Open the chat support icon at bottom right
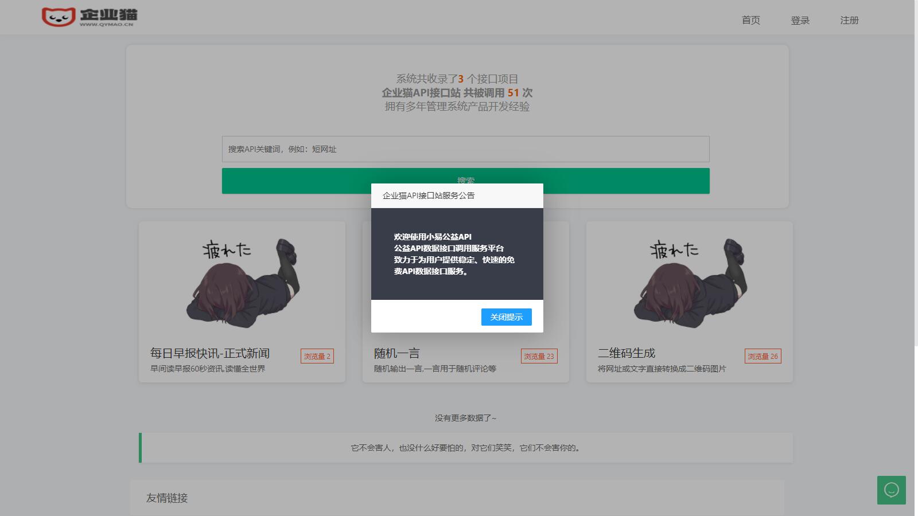The image size is (918, 516). 891,490
